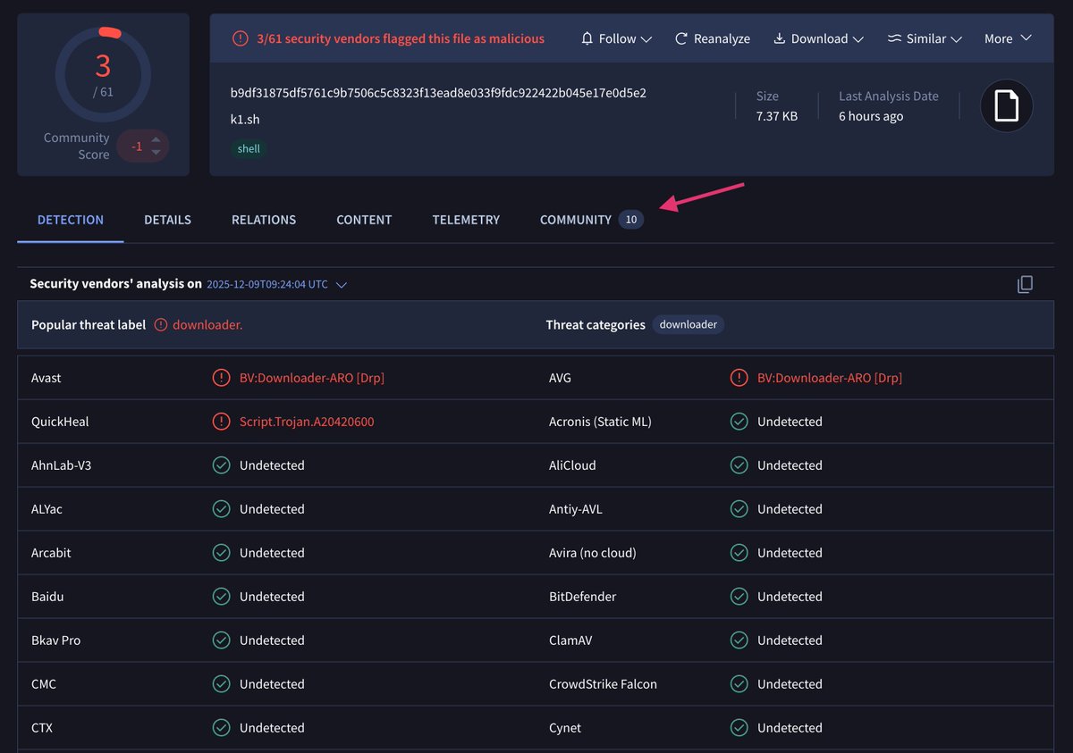Open the RELATIONS tab
1073x753 pixels.
click(x=264, y=220)
